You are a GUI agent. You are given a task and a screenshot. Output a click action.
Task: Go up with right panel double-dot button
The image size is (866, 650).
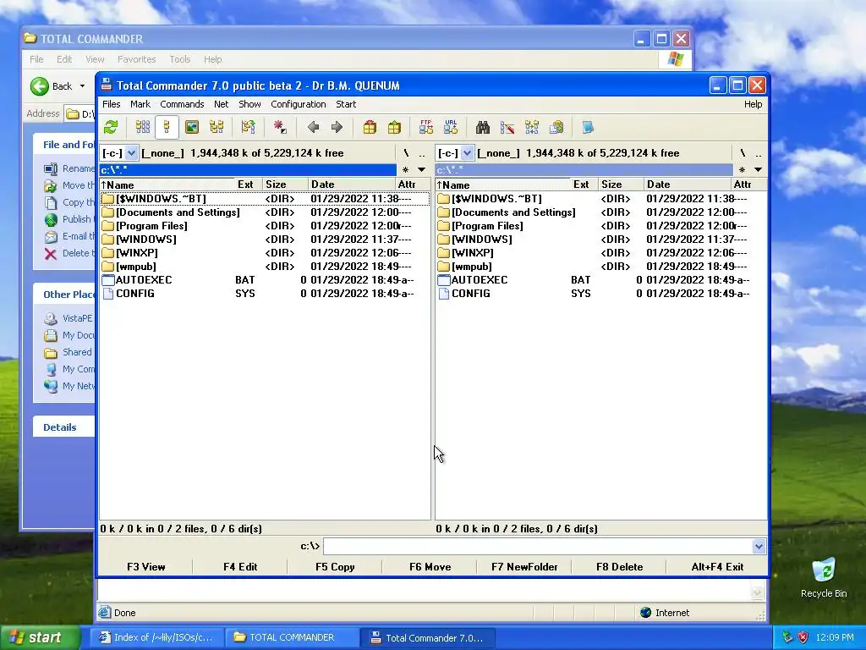pyautogui.click(x=759, y=153)
